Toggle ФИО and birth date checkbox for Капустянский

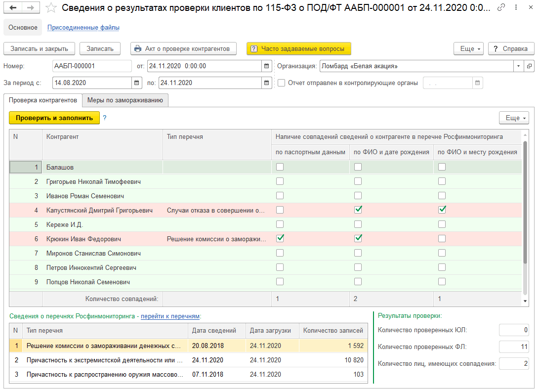point(358,210)
